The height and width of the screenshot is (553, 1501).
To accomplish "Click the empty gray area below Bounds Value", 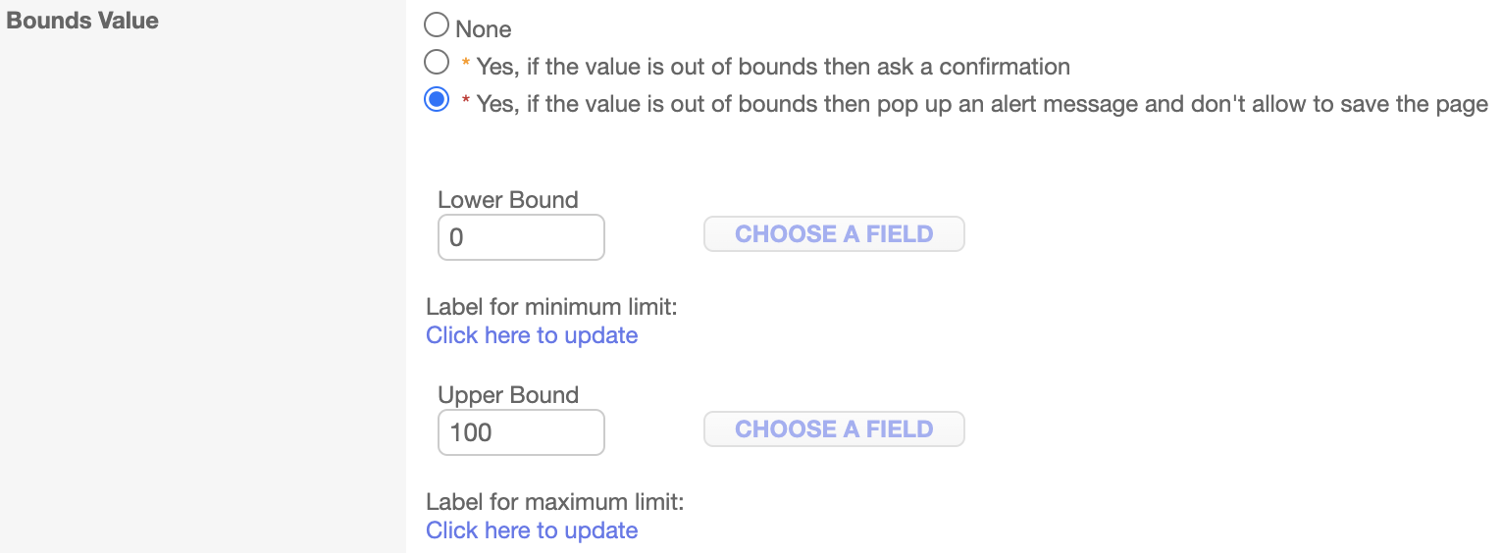I will (x=196, y=294).
